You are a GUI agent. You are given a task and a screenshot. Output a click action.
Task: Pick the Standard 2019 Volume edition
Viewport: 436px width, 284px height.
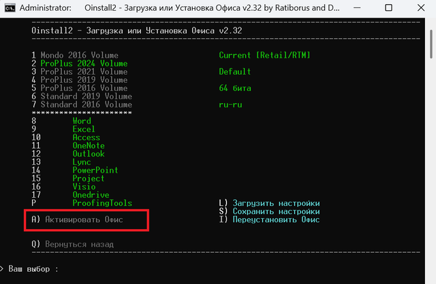(x=82, y=96)
